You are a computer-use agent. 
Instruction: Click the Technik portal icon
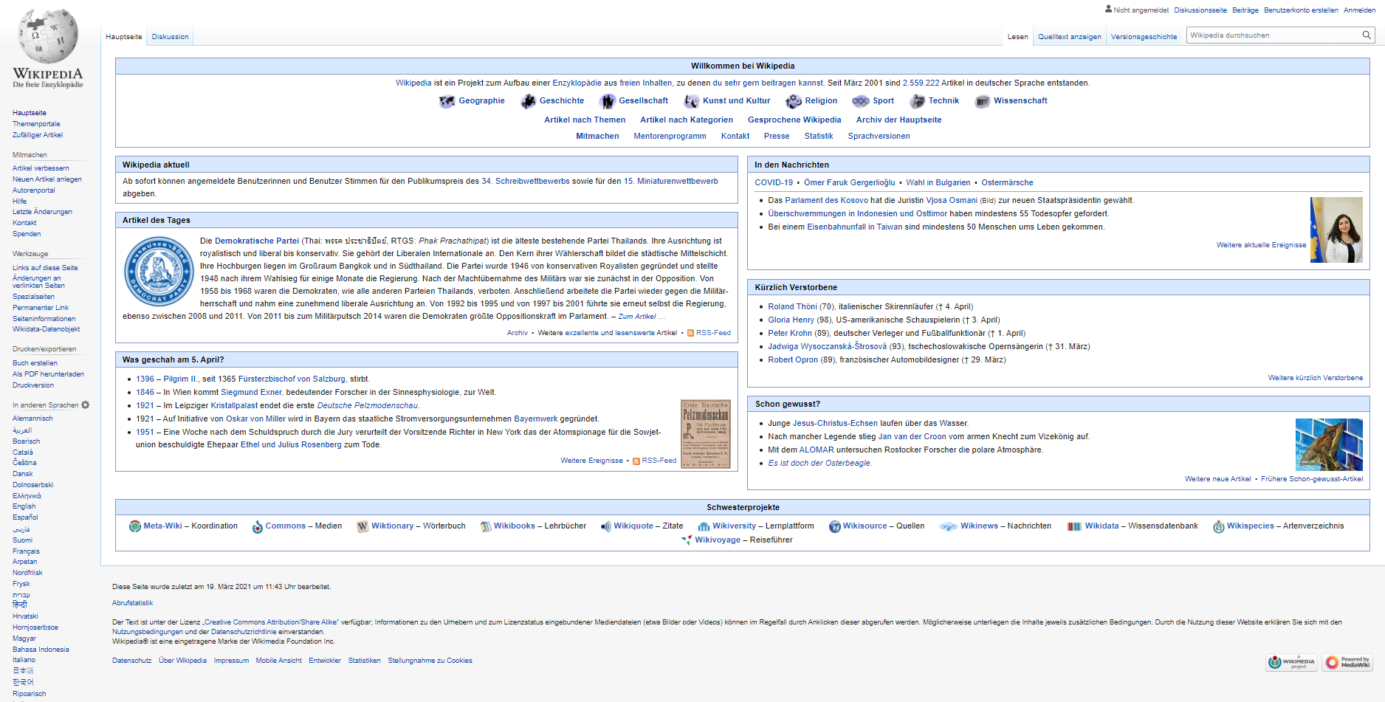coord(917,101)
